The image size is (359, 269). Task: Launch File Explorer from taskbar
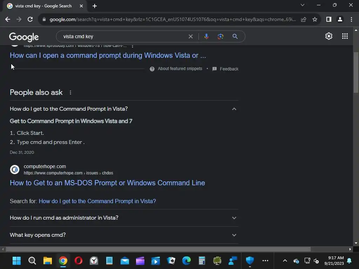(48, 261)
